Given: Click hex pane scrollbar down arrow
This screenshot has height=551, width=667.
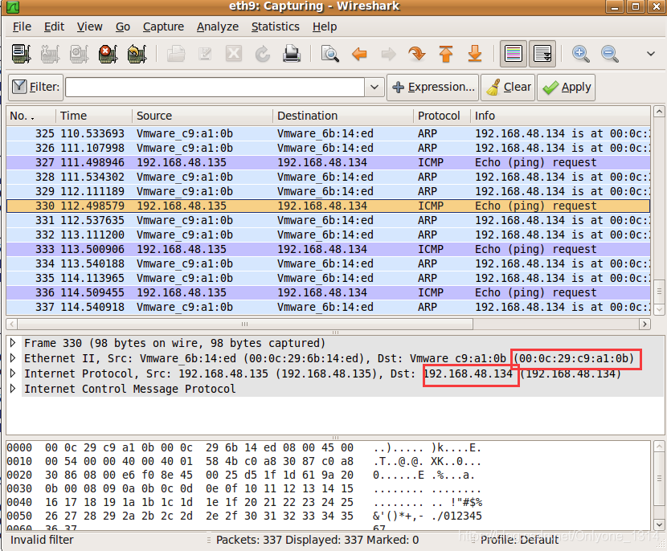Looking at the screenshot, I should pos(659,524).
